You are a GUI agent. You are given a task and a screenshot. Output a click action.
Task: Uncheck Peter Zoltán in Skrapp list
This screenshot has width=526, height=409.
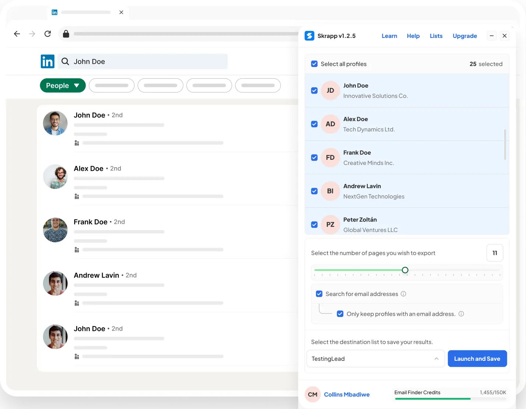coord(314,225)
